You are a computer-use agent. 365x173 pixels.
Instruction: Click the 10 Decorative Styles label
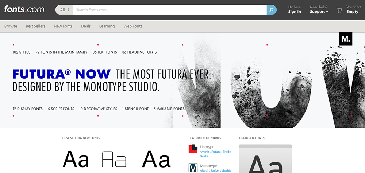[98, 109]
